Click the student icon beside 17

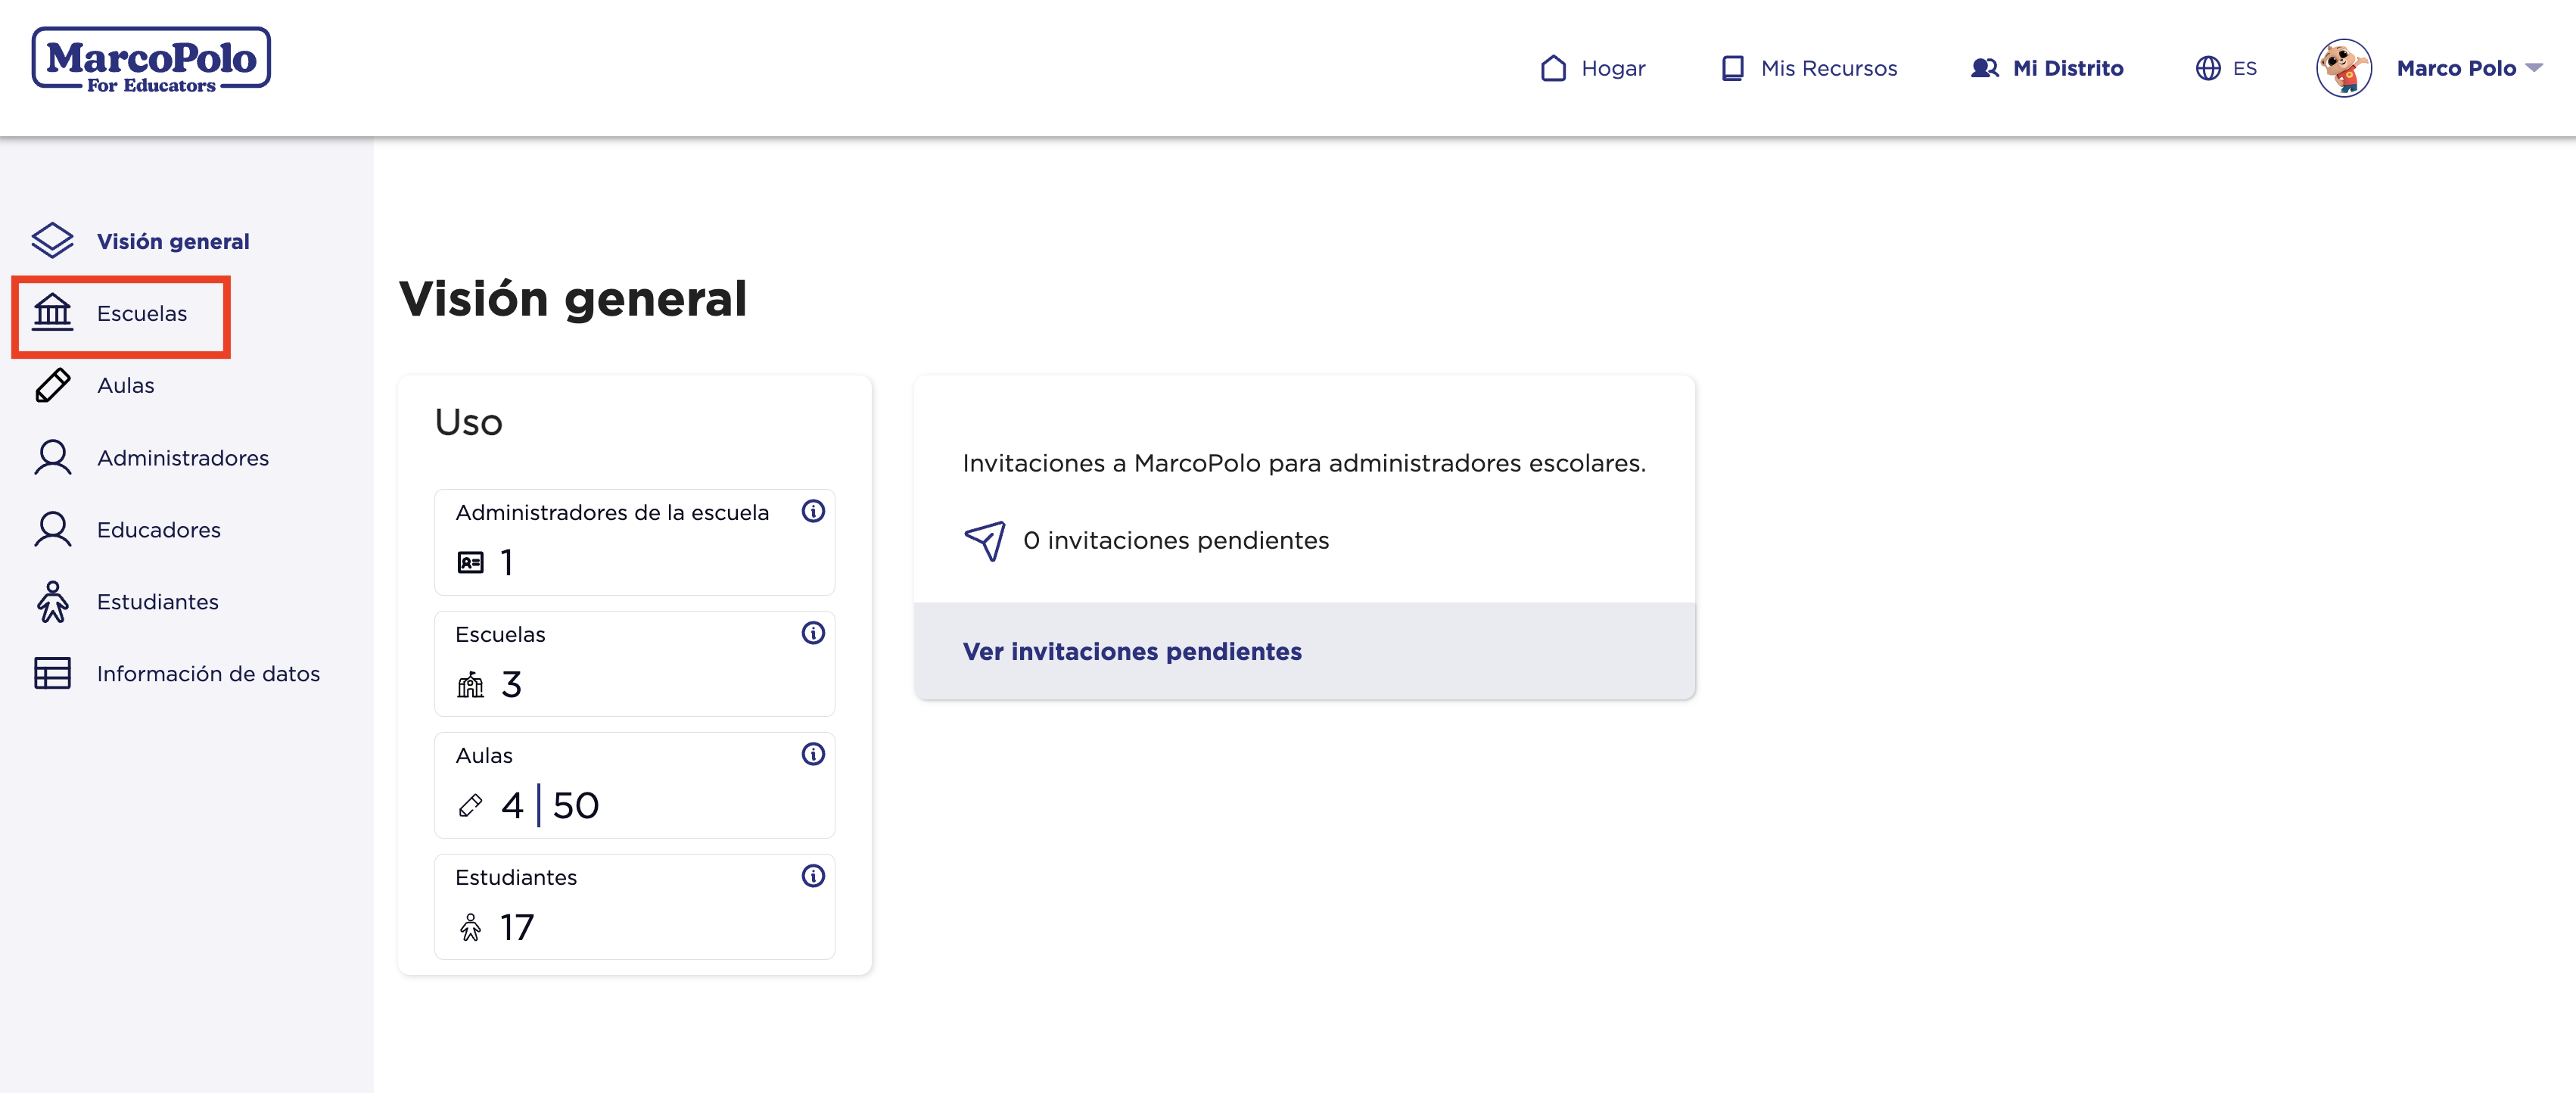pos(470,927)
